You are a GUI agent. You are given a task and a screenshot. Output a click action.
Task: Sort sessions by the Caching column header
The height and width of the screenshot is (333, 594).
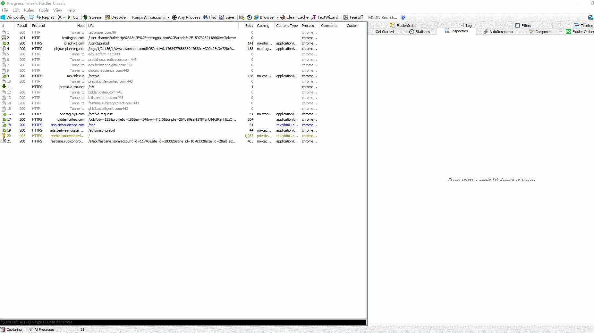265,26
